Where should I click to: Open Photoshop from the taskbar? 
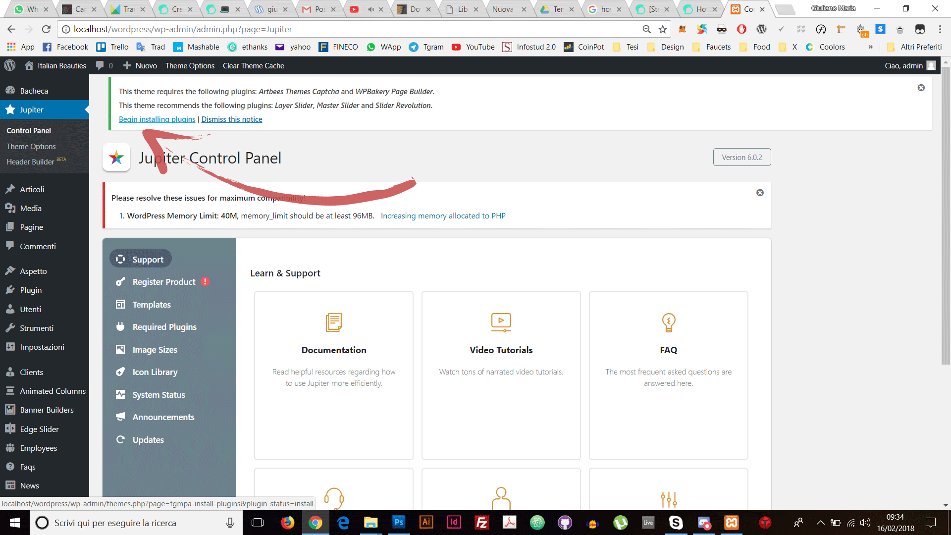(399, 523)
